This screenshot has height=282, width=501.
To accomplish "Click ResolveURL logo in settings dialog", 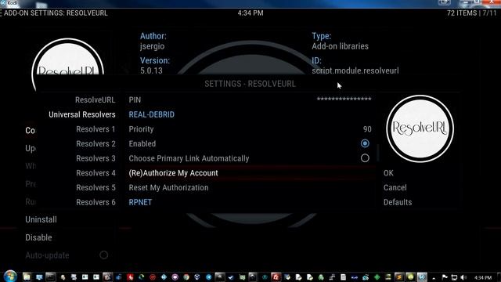I will (420, 128).
